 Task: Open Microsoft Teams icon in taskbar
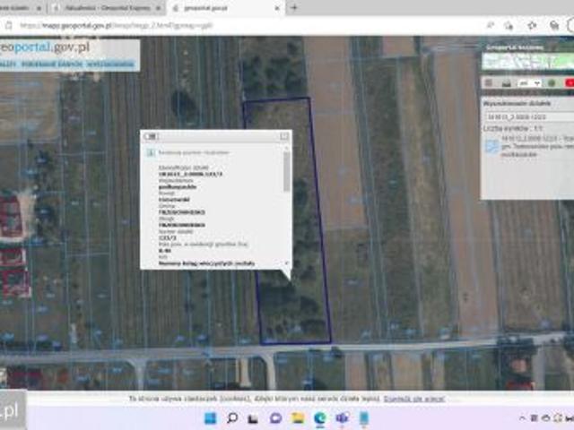342,418
